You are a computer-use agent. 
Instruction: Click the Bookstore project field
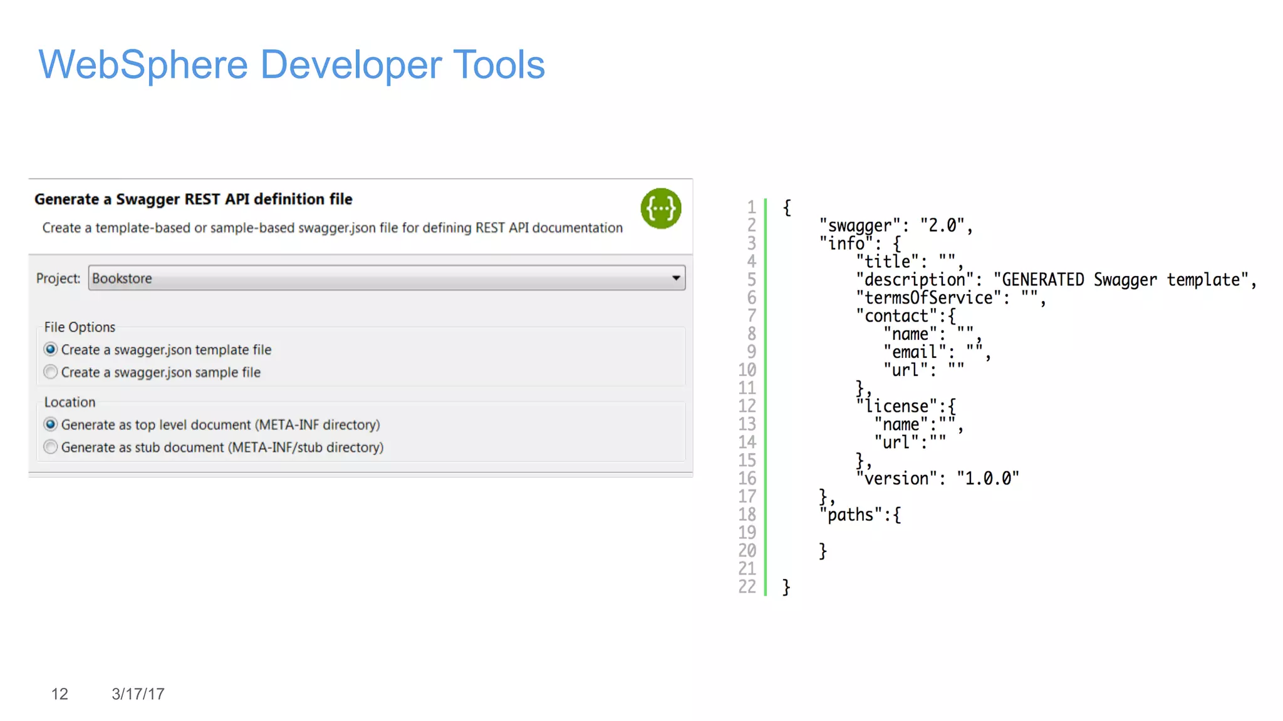pos(387,278)
